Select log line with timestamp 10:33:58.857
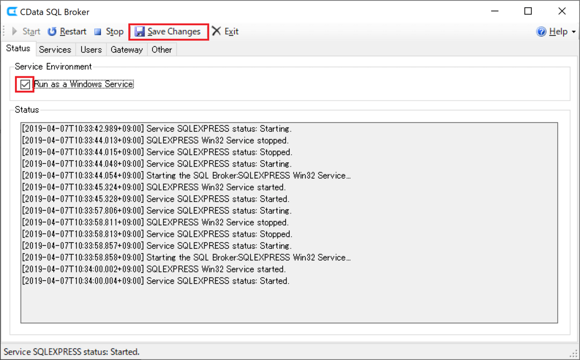The image size is (580, 360). (157, 245)
